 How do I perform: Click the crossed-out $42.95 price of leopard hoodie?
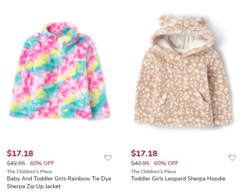(x=140, y=163)
